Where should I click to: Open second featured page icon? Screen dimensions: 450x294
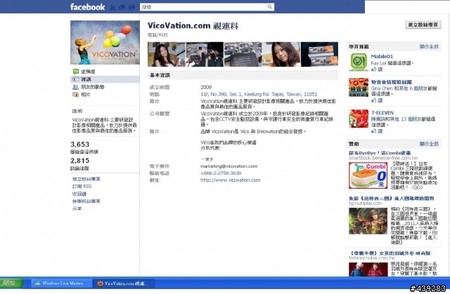tap(359, 88)
